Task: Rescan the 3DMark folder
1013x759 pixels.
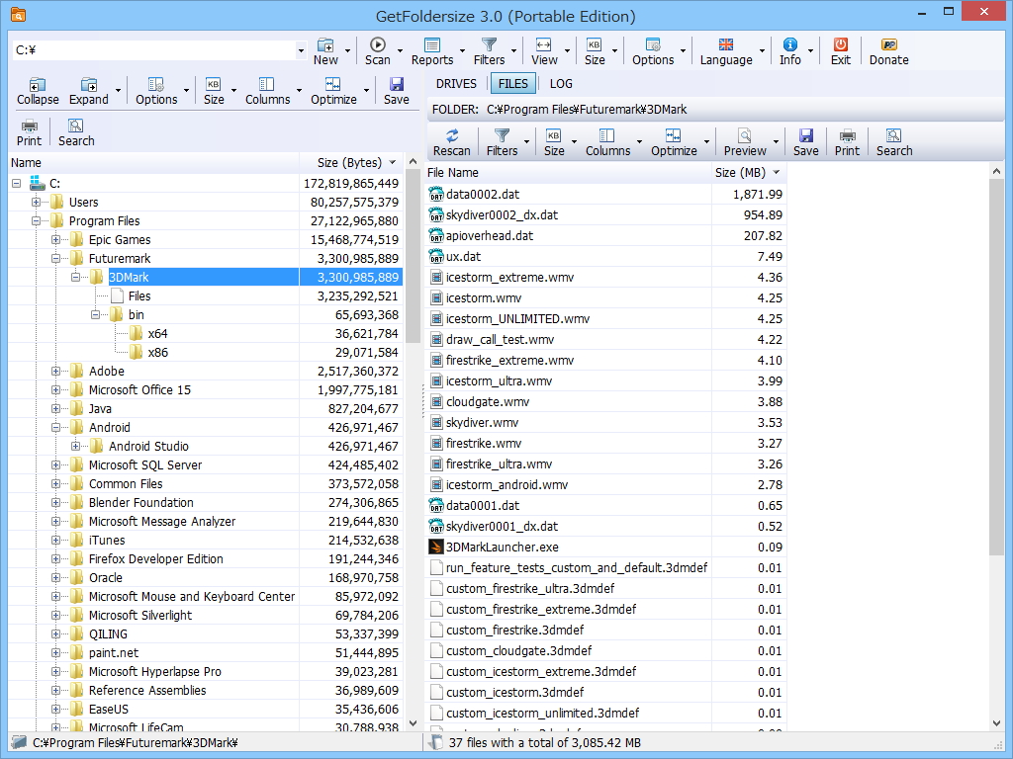Action: pos(451,142)
